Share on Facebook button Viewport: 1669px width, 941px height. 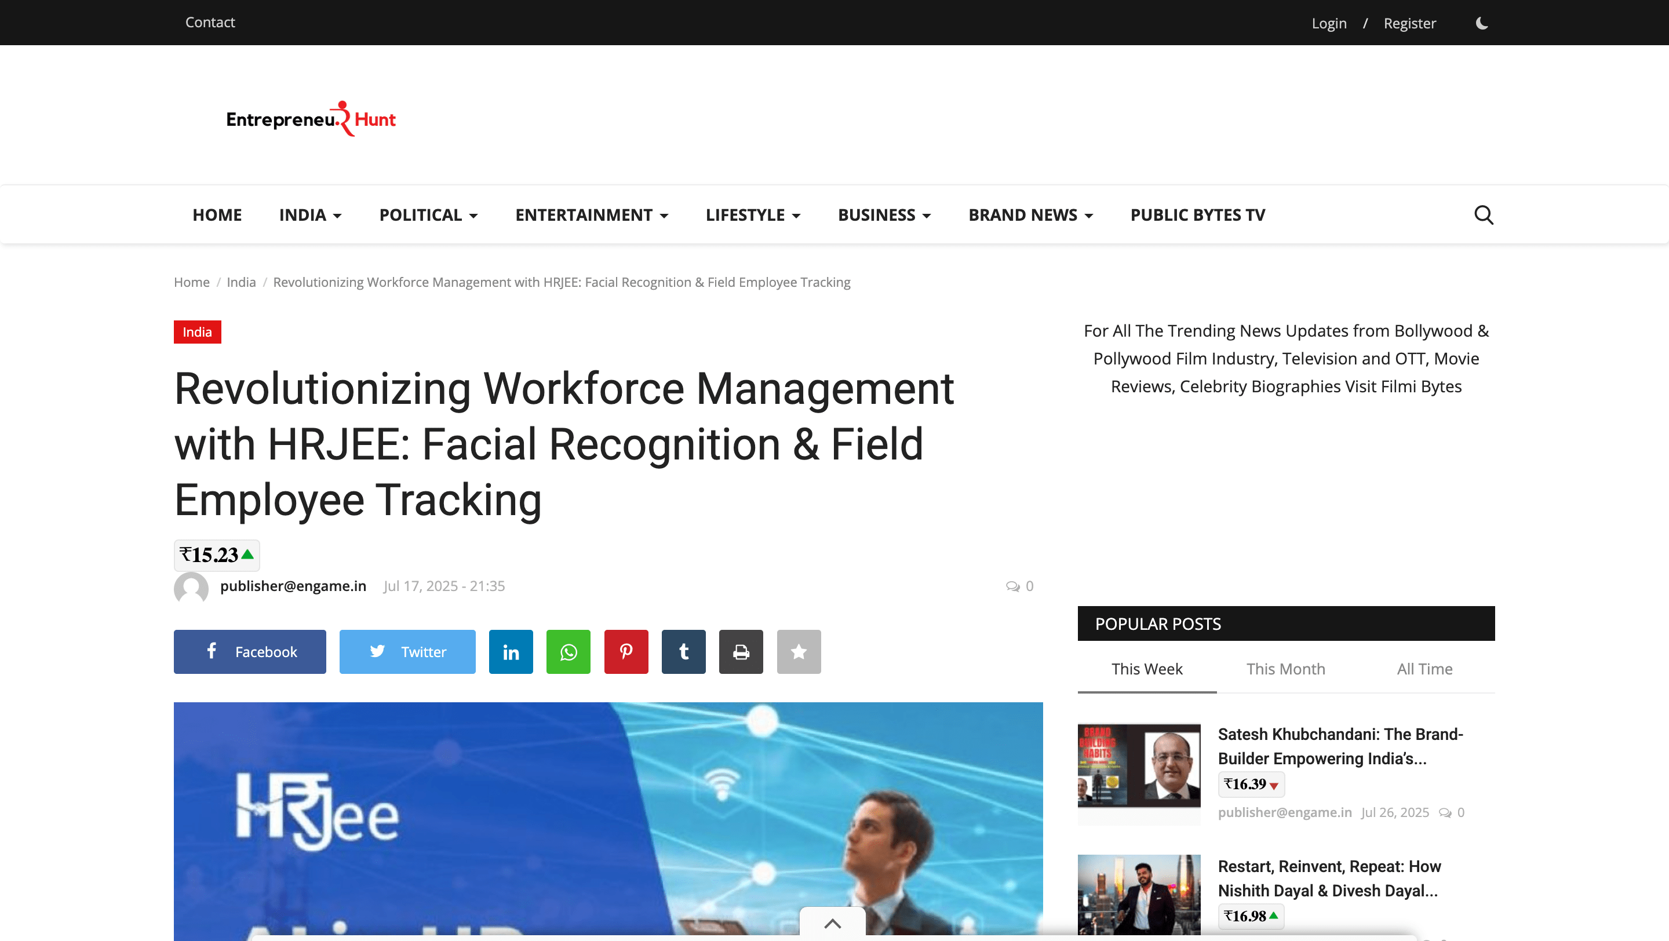pyautogui.click(x=249, y=651)
